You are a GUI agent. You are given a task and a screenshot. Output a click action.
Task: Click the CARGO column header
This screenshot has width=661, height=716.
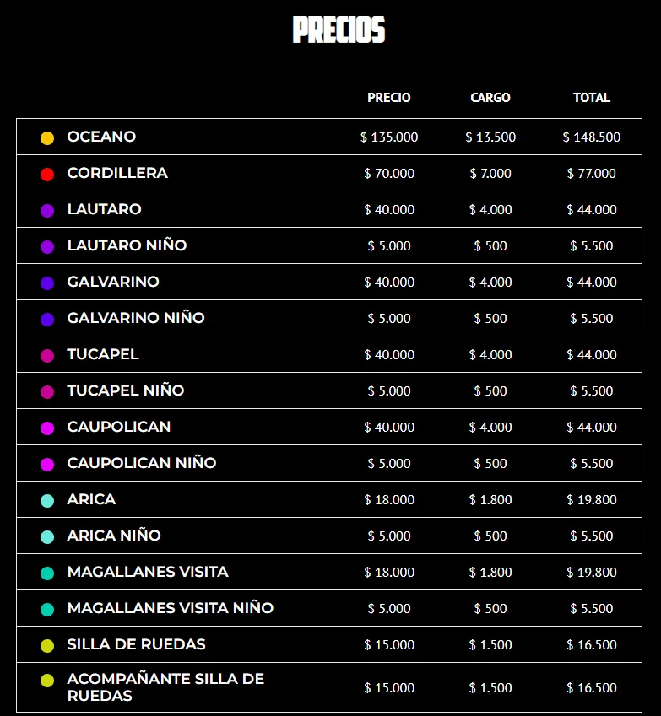pos(490,98)
